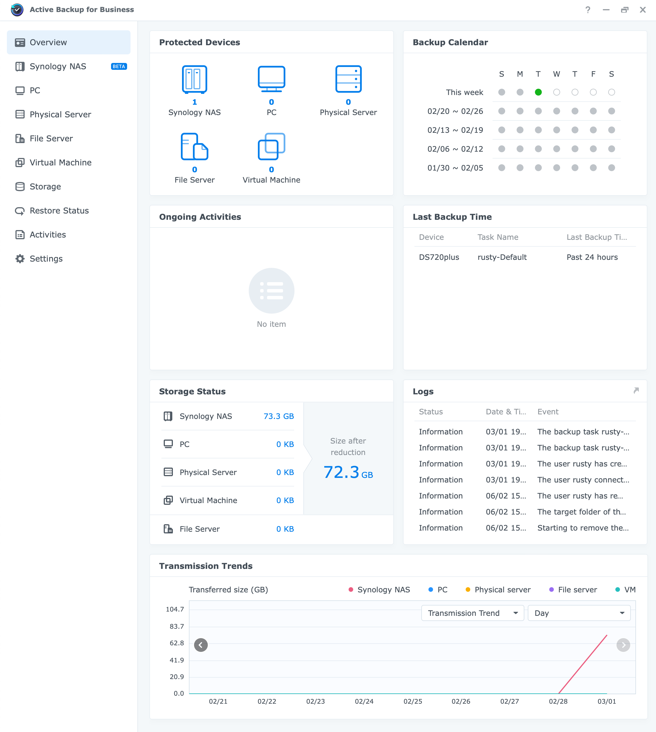Click the 73.3 GB Synology NAS storage value
The height and width of the screenshot is (732, 656).
click(x=278, y=416)
